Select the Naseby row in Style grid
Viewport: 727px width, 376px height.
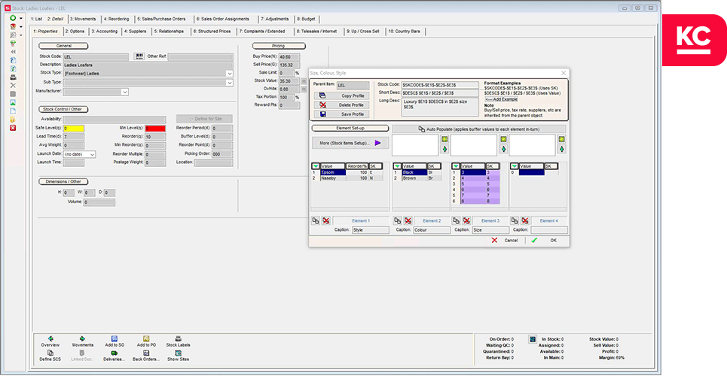tap(347, 177)
